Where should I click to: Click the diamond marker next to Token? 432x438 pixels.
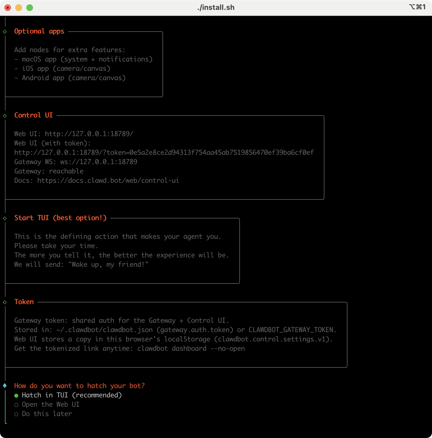(x=5, y=302)
